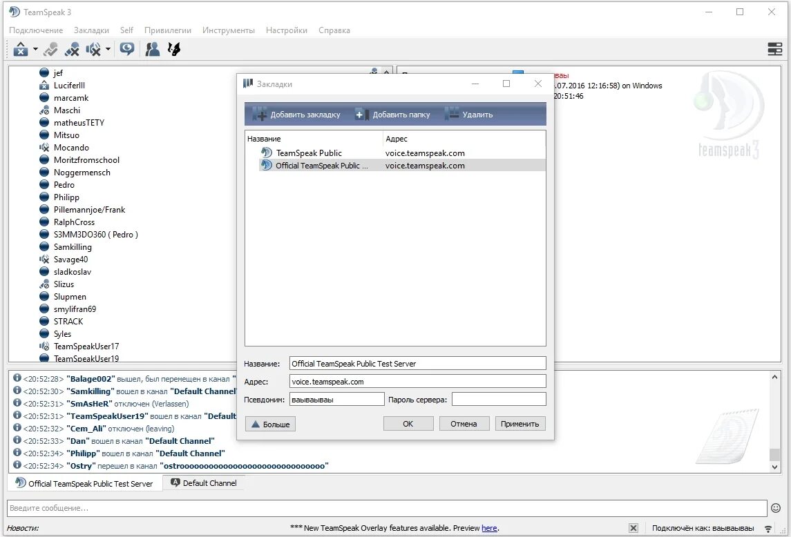Select user STRACK in tree

pyautogui.click(x=68, y=321)
